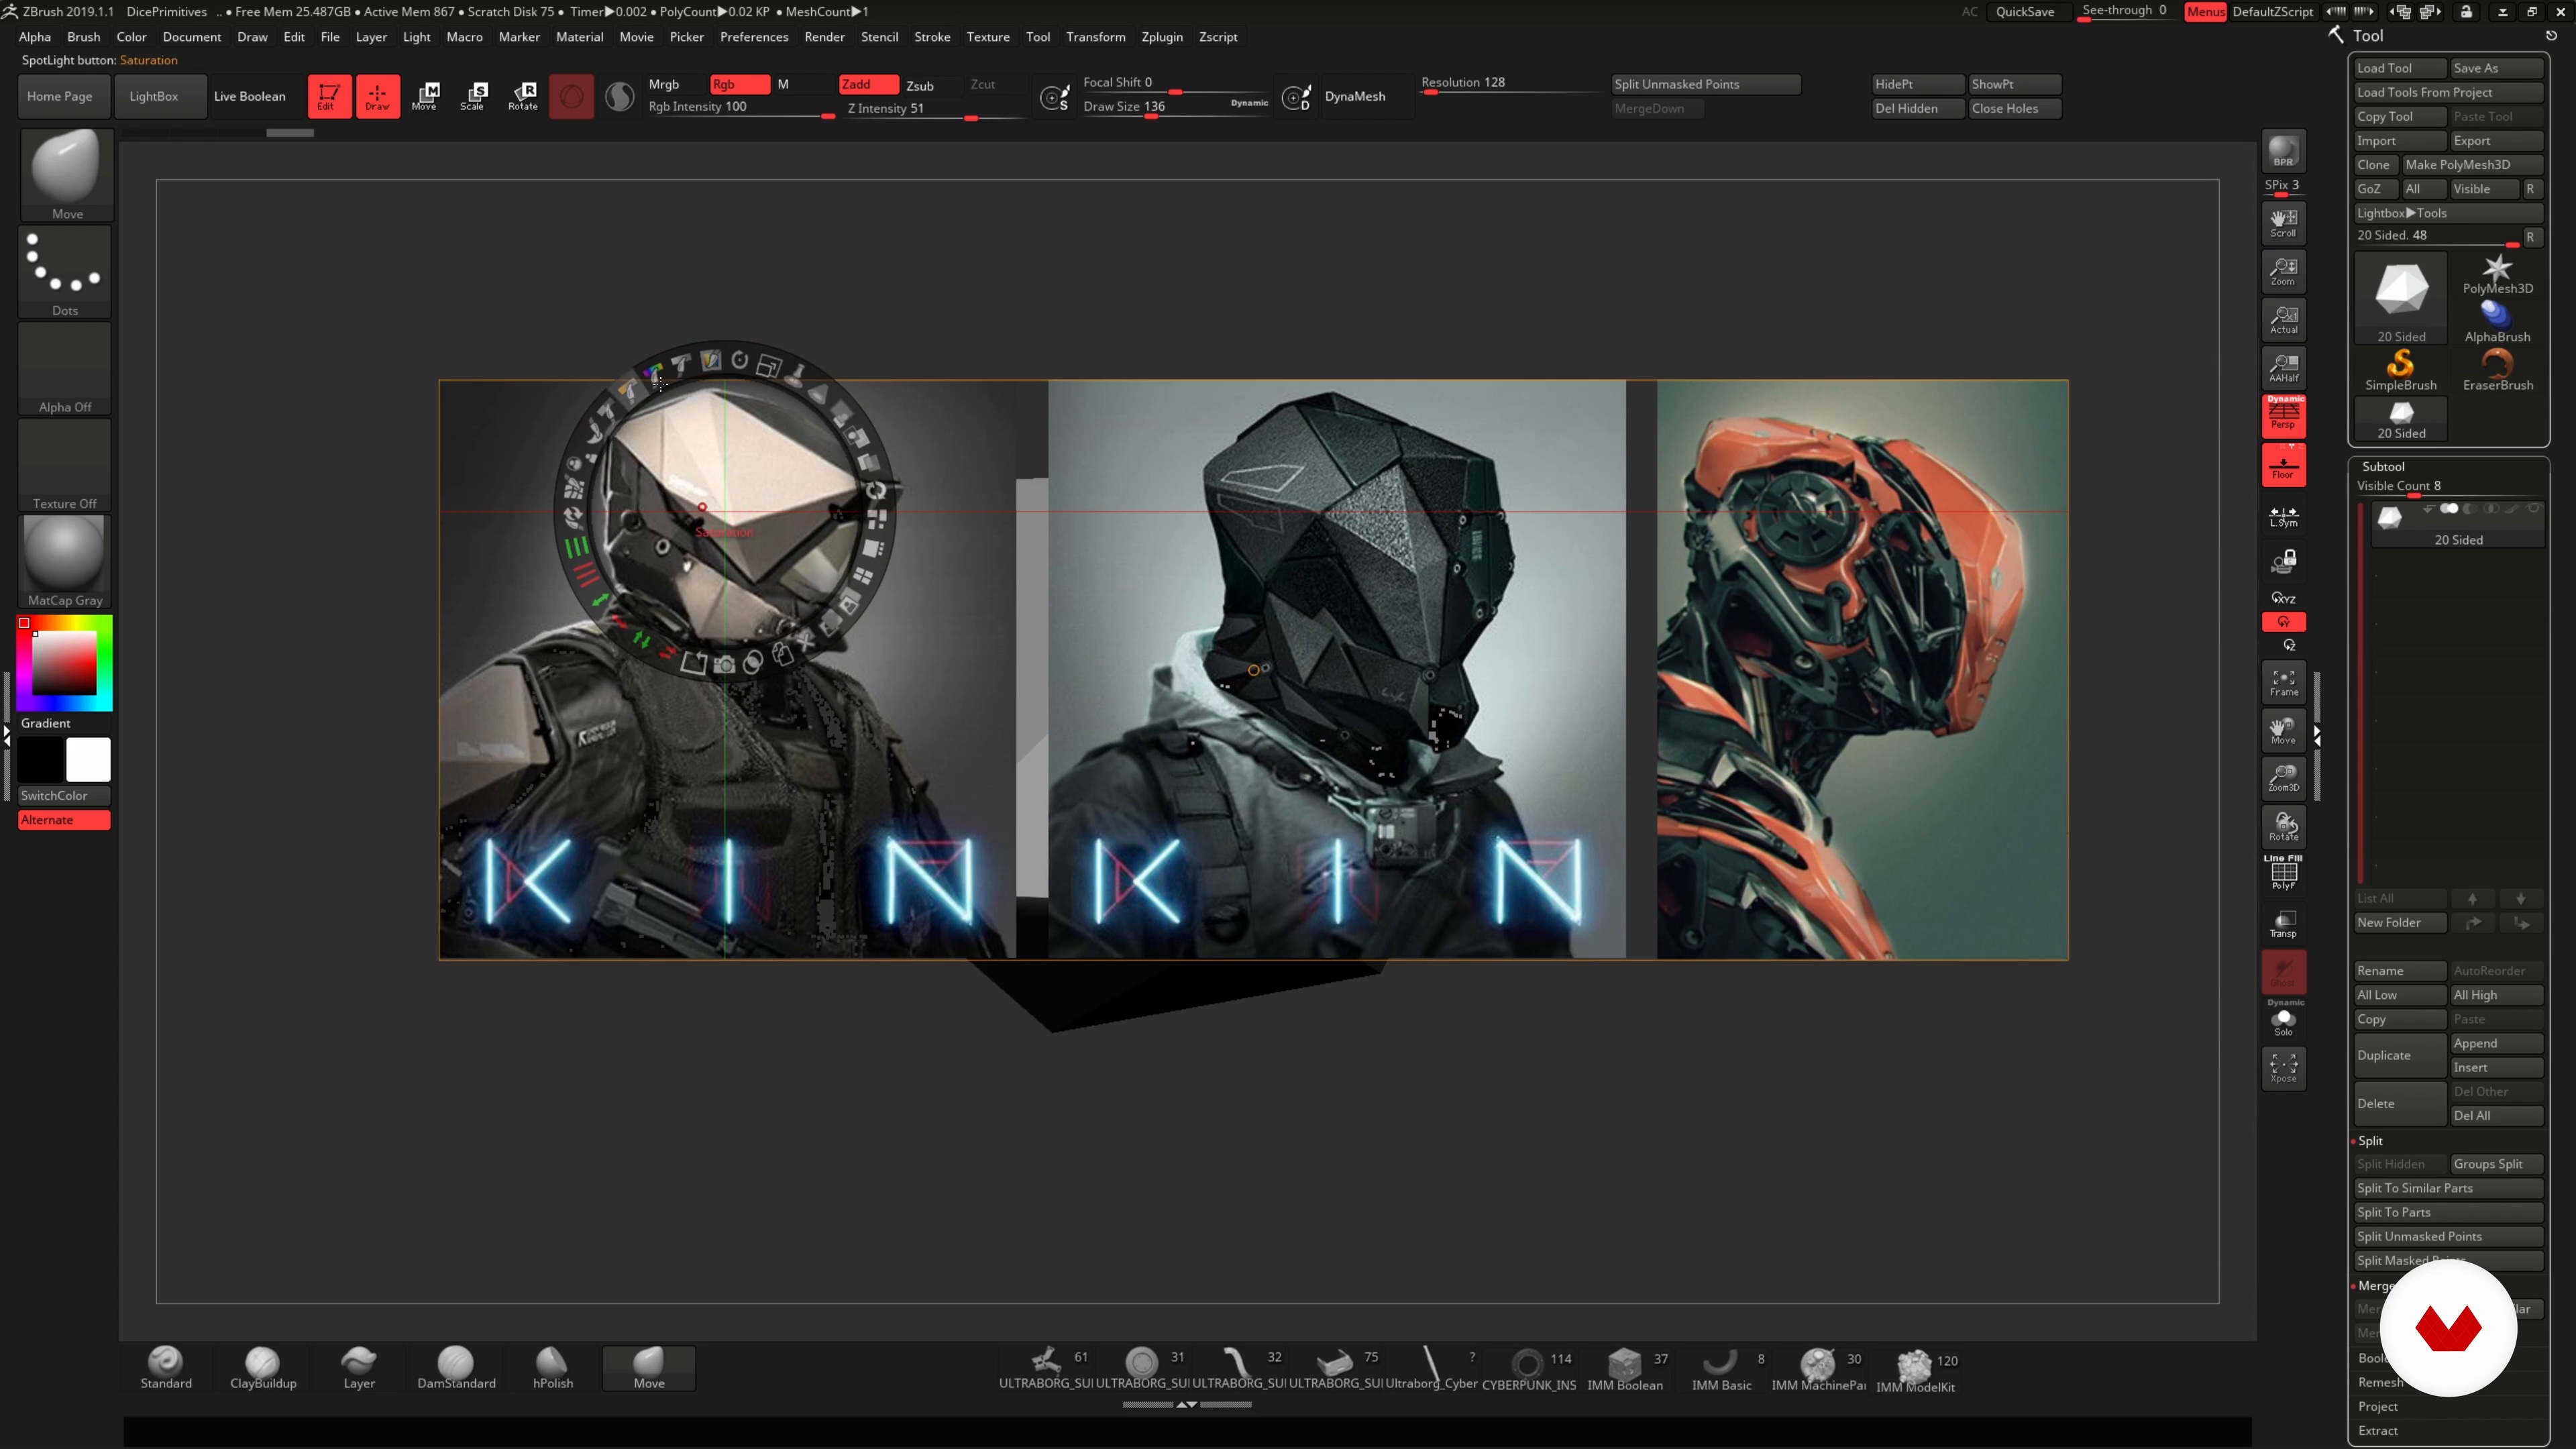Select the Scroll canvas tool

pyautogui.click(x=2283, y=222)
